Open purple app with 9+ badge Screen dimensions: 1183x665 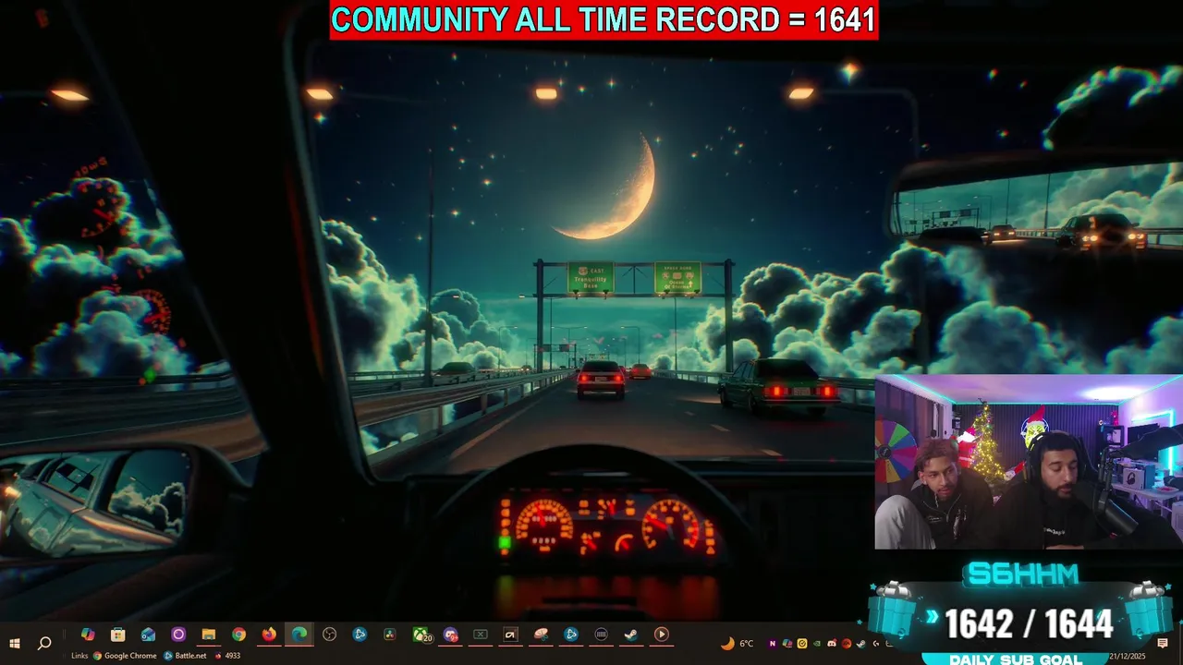click(x=451, y=635)
